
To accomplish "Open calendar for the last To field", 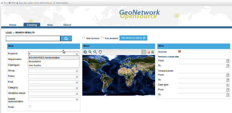I will 228,95.
